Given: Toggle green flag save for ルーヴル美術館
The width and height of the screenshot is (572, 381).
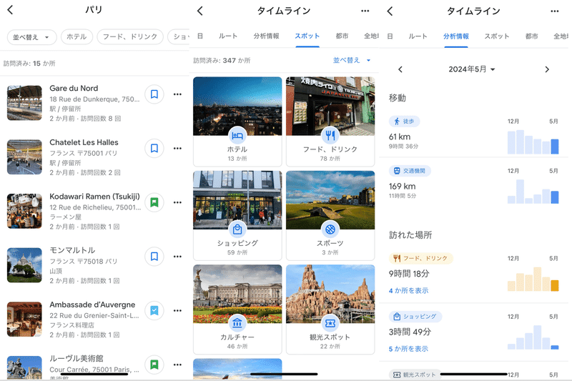Looking at the screenshot, I should click(154, 365).
